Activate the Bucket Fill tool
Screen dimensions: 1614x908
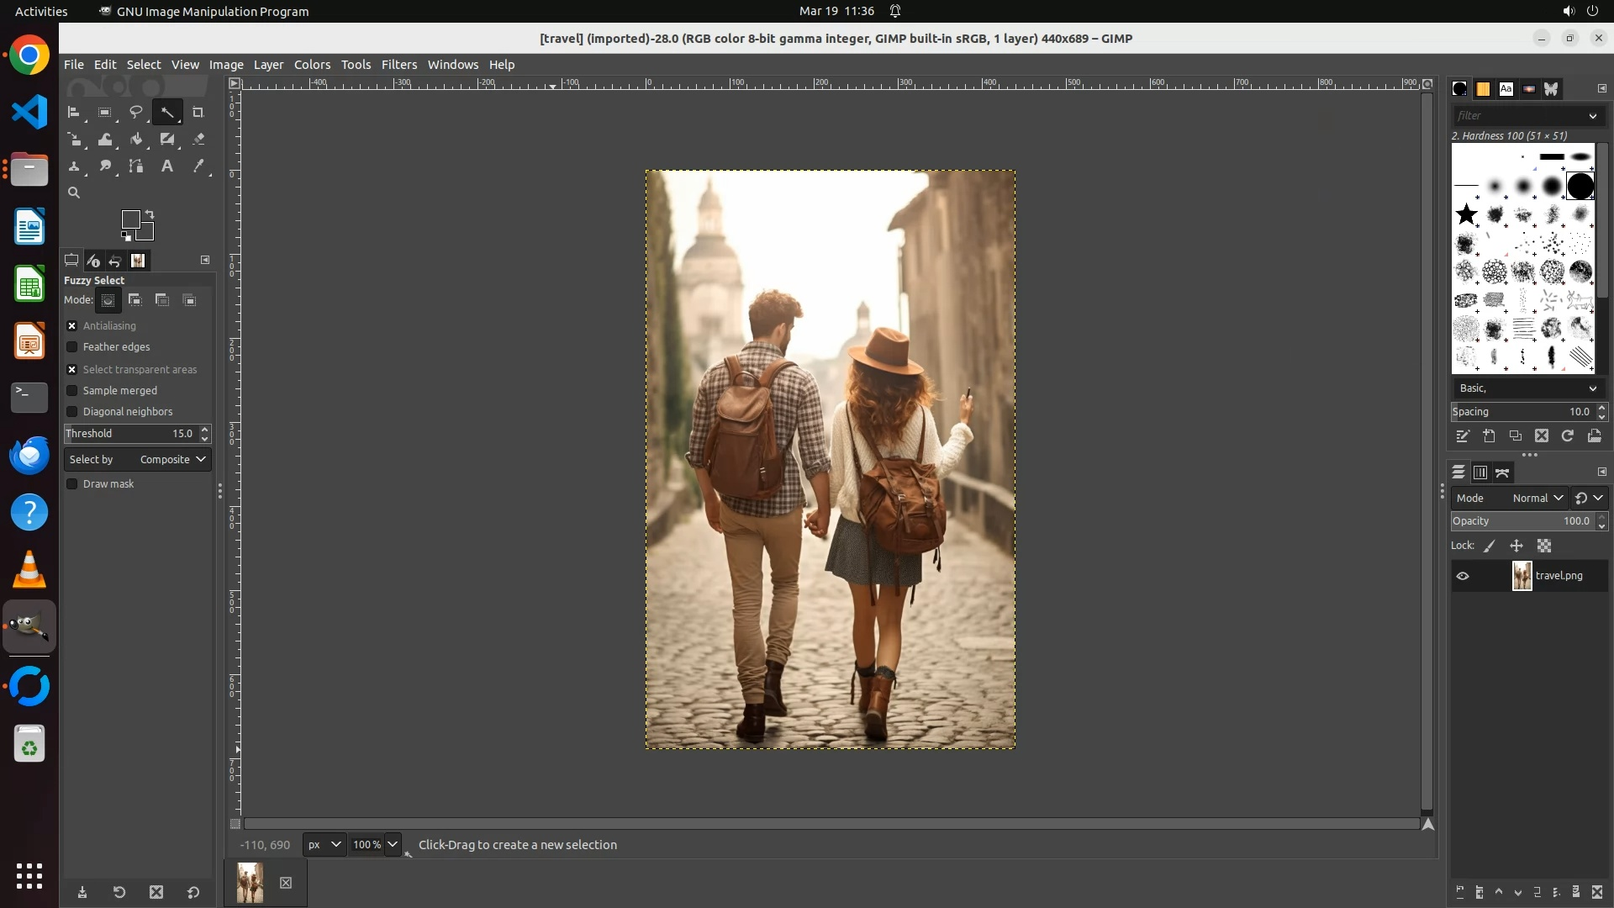point(136,140)
